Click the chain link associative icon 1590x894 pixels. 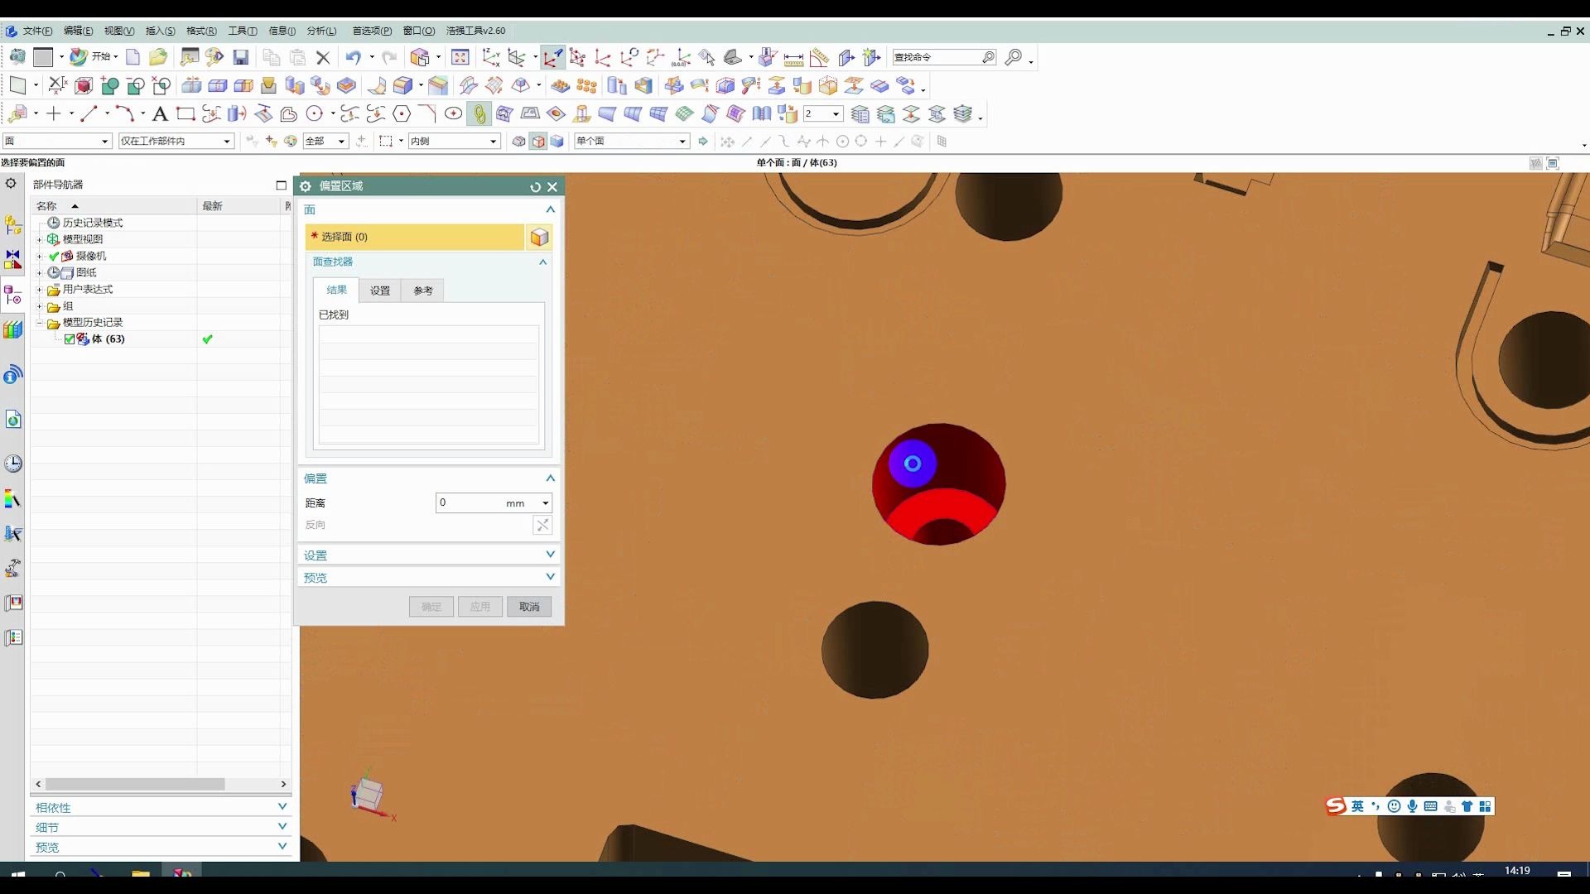click(479, 113)
